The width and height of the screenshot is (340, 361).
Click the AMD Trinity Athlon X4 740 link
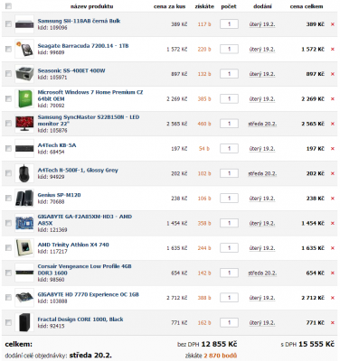[73, 245]
